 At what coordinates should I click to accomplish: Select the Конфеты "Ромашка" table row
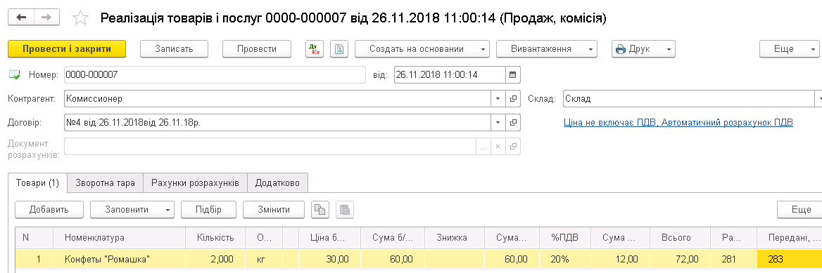pyautogui.click(x=418, y=259)
